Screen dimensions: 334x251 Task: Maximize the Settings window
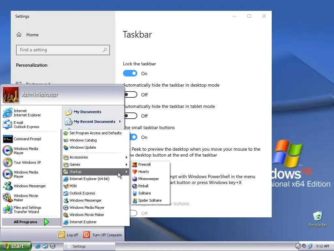click(x=249, y=16)
